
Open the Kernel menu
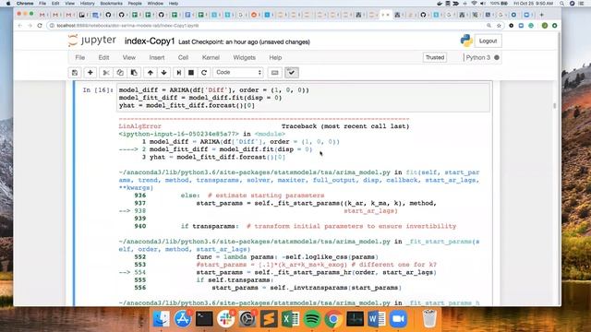(211, 57)
